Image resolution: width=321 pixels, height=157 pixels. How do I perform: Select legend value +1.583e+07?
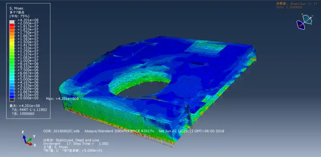28,39
